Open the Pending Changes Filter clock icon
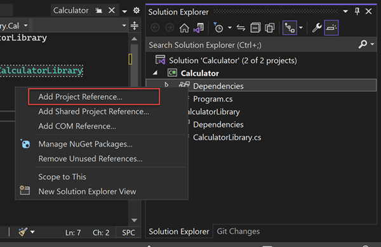 coord(218,28)
